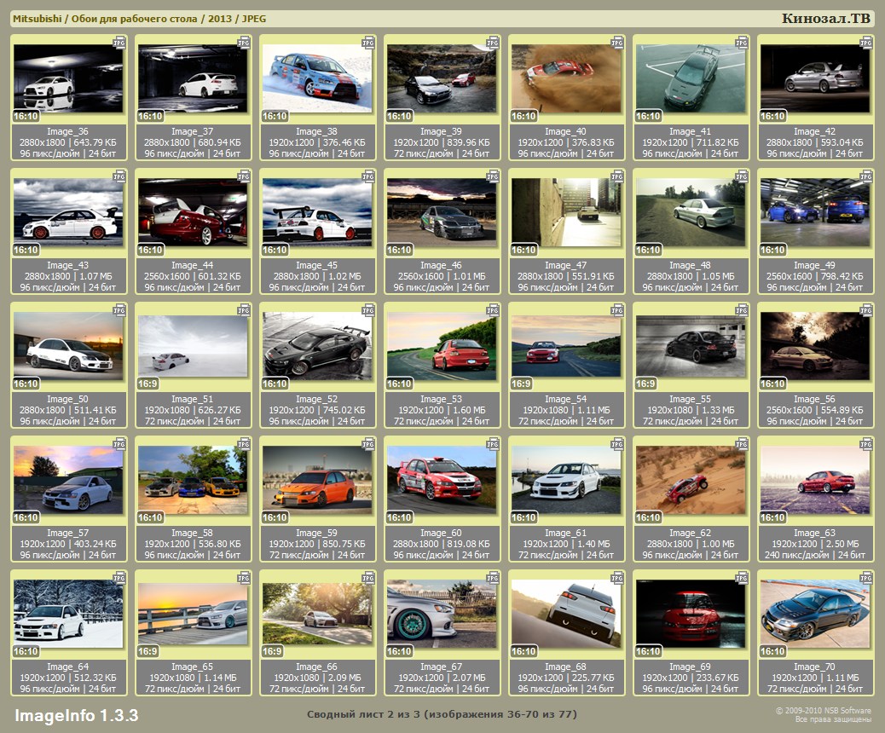Open the Image_44 red car thumbnail

point(193,212)
